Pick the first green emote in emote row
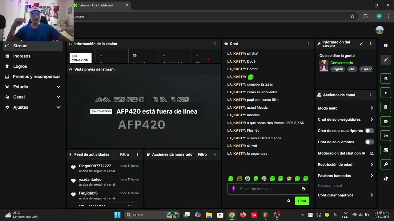394x221 pixels. [x=231, y=179]
